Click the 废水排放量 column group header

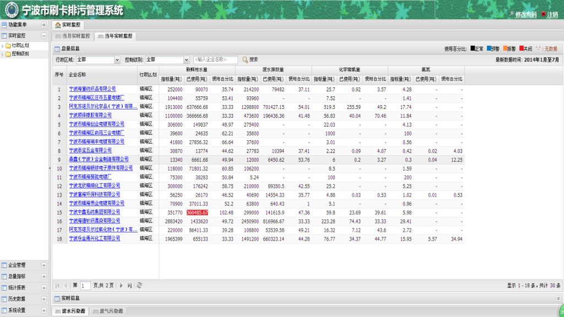point(273,70)
